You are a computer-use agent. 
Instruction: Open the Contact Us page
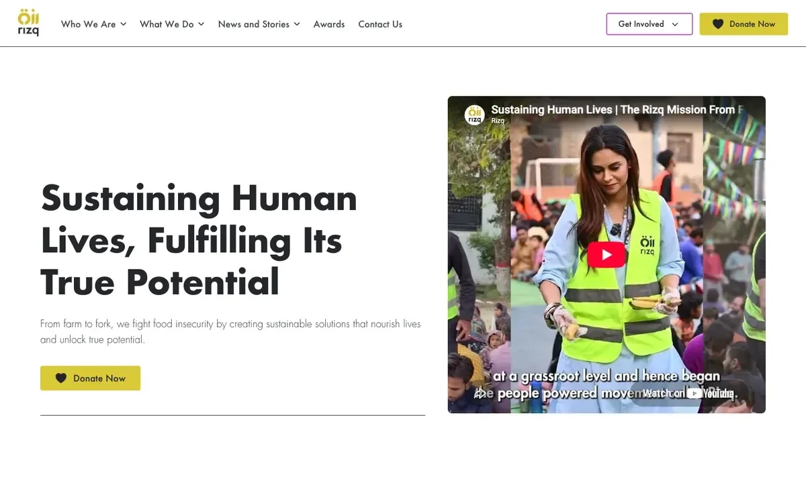pos(380,24)
